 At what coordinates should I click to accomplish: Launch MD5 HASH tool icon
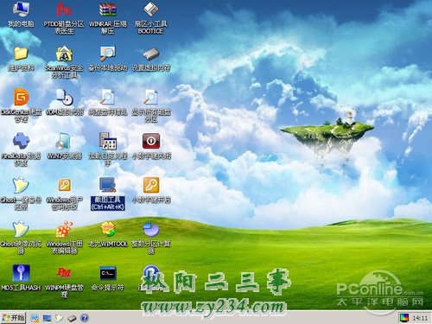click(21, 273)
